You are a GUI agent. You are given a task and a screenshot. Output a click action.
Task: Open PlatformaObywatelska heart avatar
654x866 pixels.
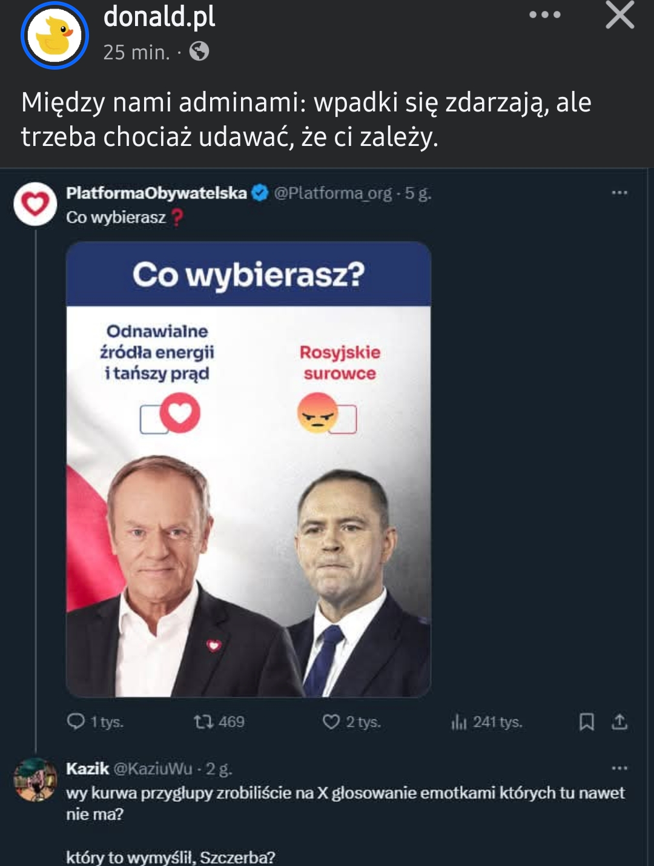35,204
